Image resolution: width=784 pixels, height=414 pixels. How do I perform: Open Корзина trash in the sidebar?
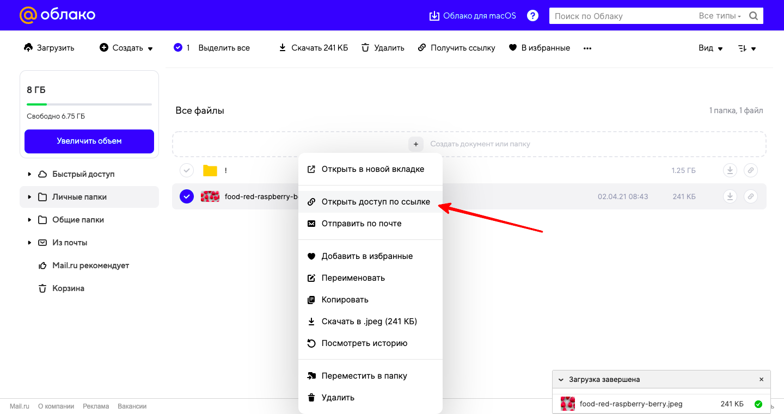(x=68, y=288)
